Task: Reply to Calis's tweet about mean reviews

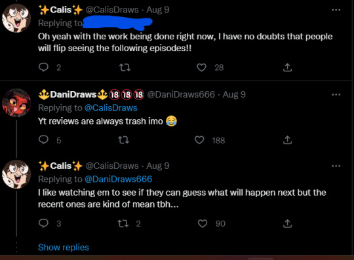Action: point(43,223)
